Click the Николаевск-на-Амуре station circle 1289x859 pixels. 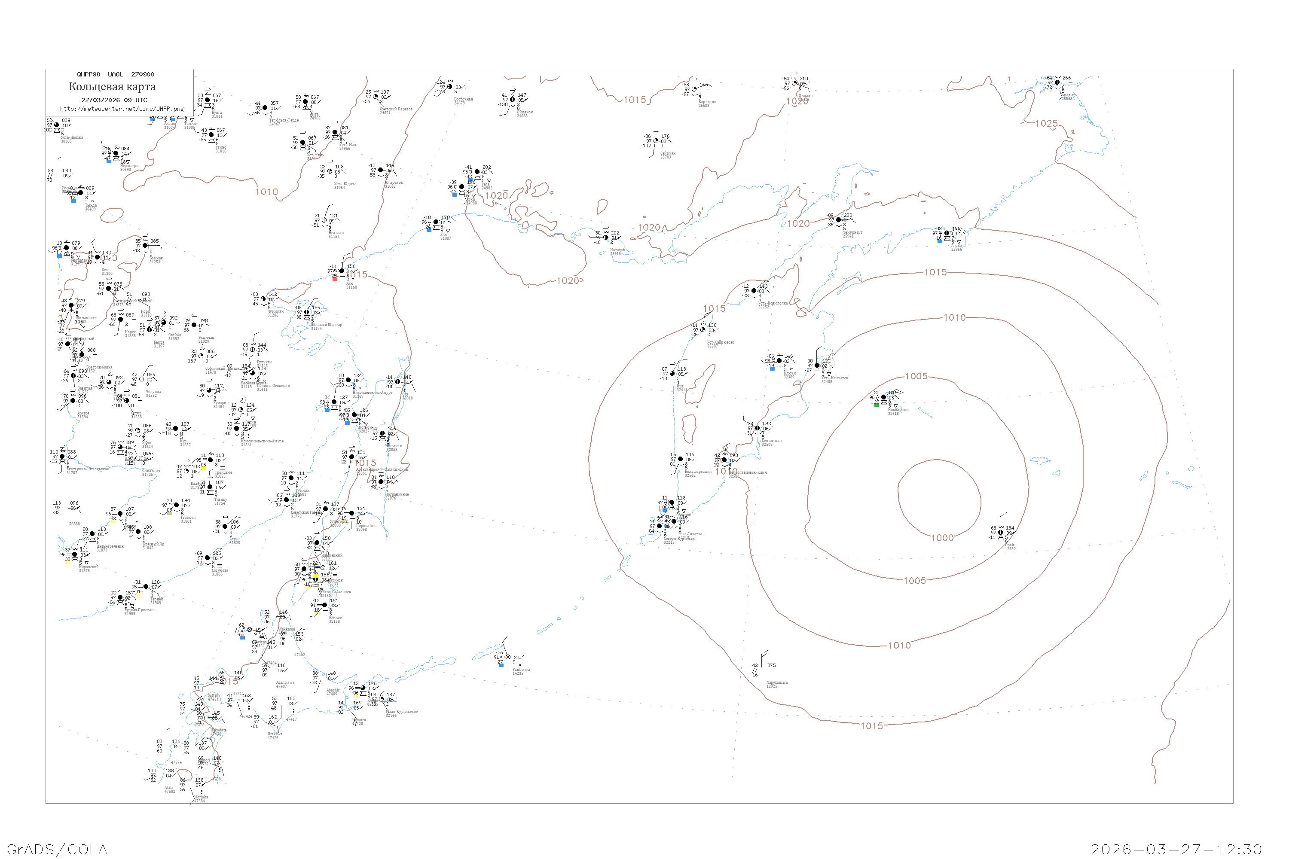click(x=348, y=380)
